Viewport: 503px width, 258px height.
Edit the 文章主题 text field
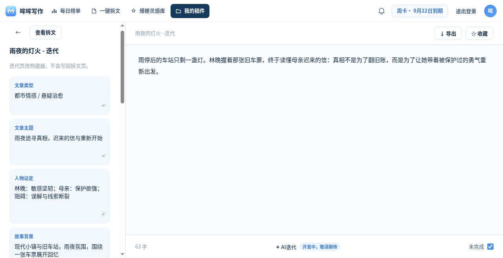60,146
